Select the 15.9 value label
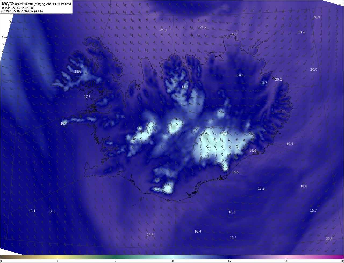 (x=261, y=188)
